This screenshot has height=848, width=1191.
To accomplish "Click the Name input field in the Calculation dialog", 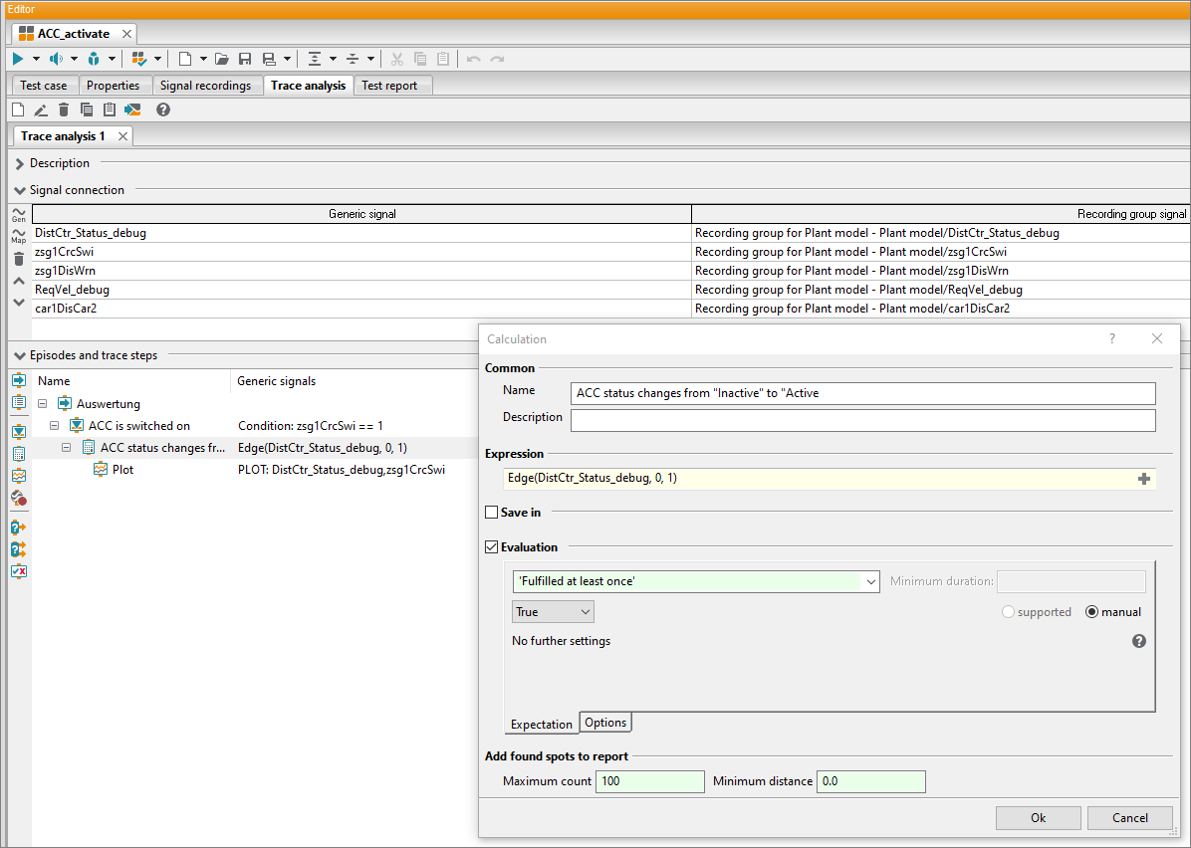I will (x=862, y=393).
